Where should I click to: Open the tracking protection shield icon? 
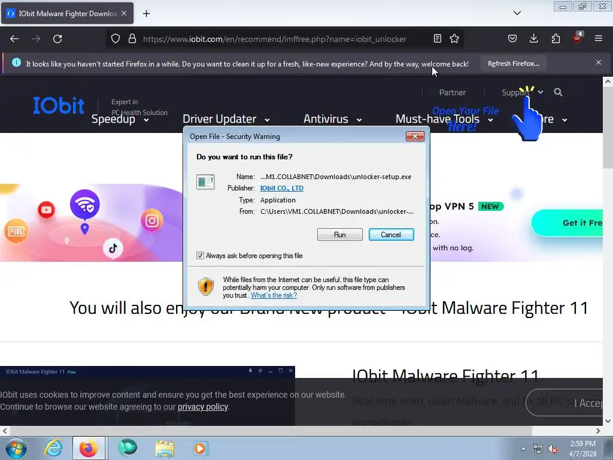click(116, 39)
